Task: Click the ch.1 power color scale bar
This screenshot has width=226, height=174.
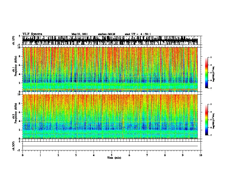Action: pos(207,73)
